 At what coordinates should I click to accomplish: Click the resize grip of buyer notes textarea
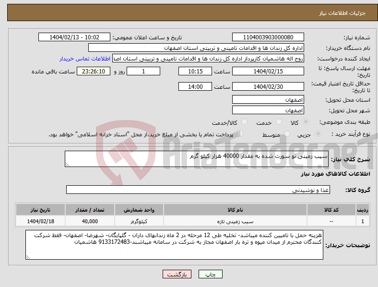(28, 257)
